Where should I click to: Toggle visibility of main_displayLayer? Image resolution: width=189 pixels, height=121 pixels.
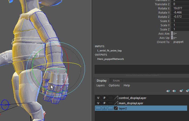click(x=98, y=103)
